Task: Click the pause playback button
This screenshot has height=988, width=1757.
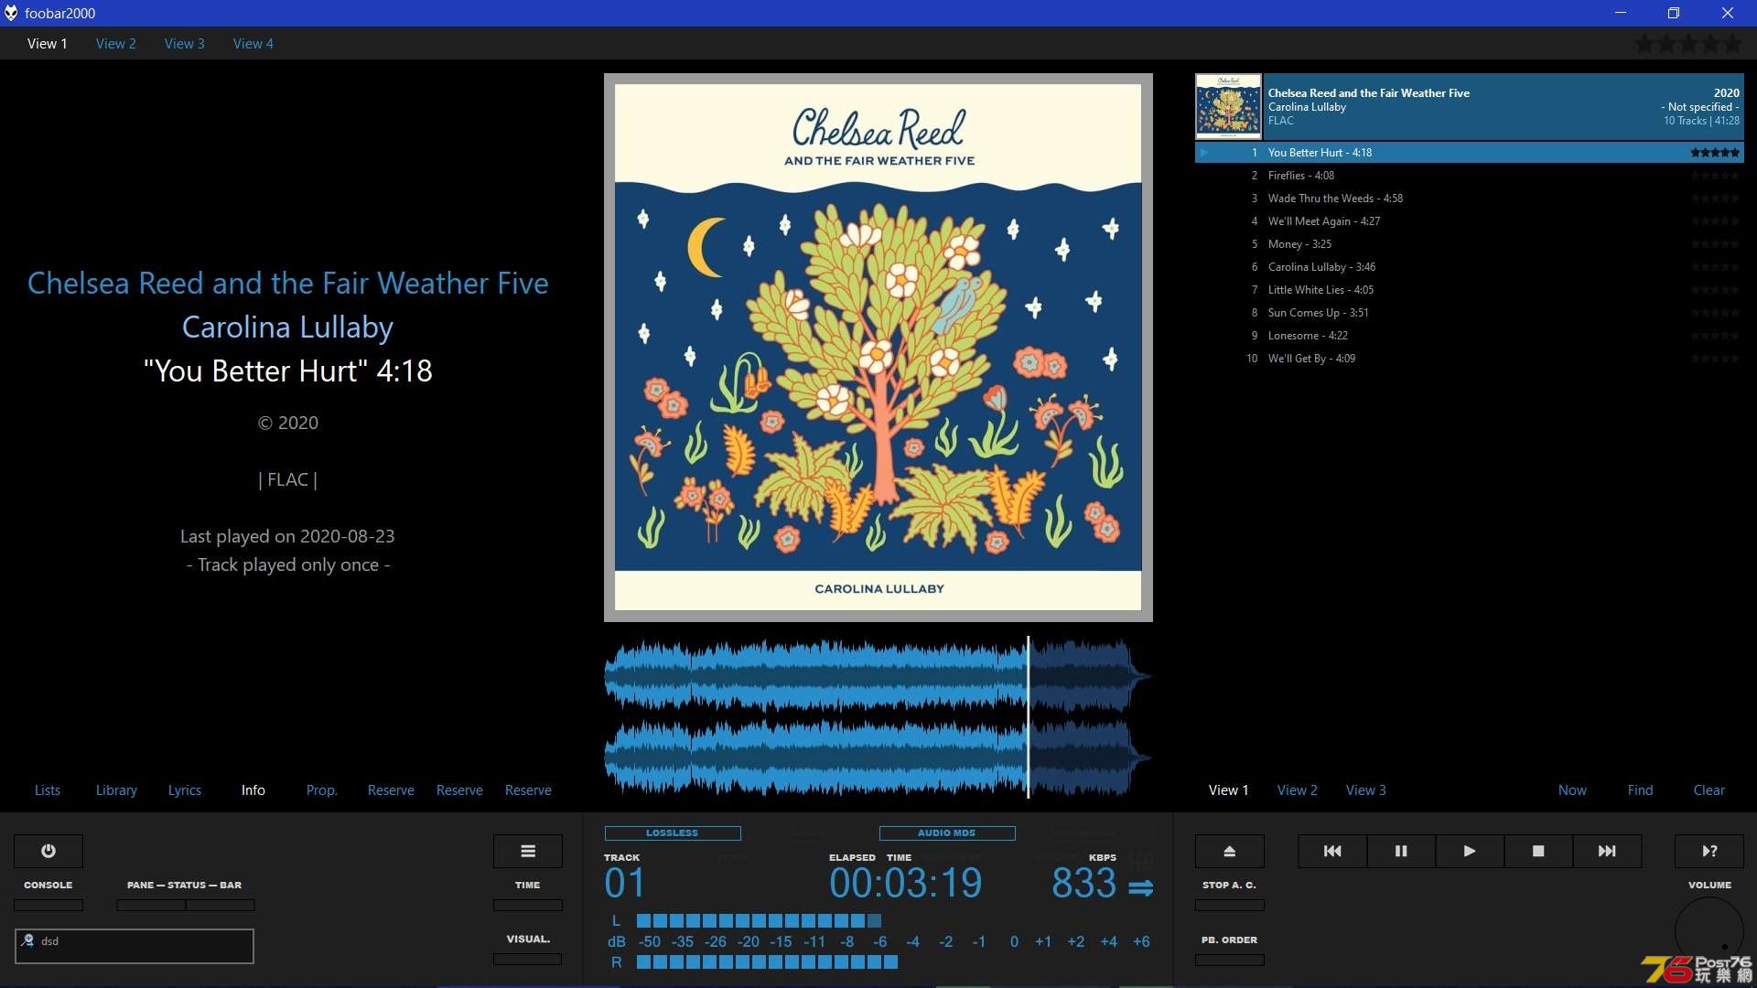Action: (1401, 851)
